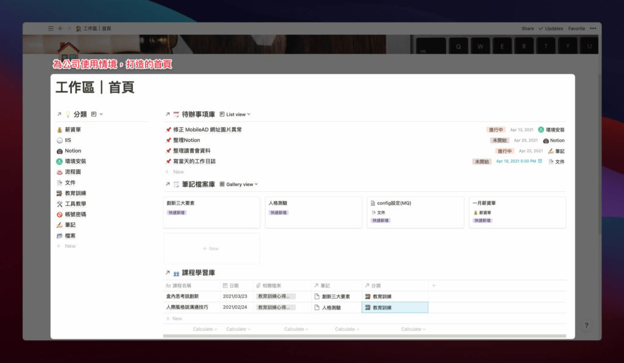
Task: Click the 進行中 status on MobileAD task
Action: tap(496, 130)
